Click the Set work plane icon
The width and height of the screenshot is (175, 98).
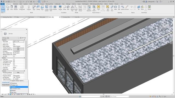click(139, 8)
